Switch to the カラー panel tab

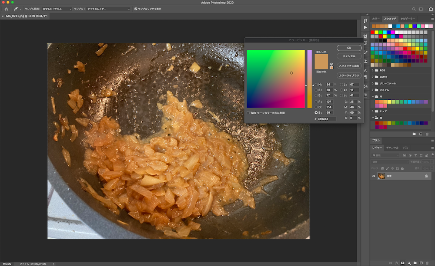click(376, 19)
